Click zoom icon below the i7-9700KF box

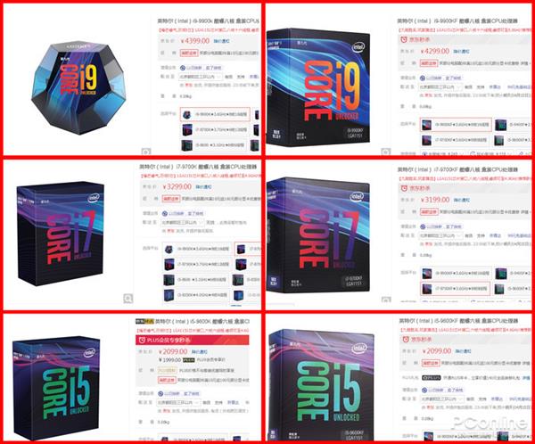(386, 300)
